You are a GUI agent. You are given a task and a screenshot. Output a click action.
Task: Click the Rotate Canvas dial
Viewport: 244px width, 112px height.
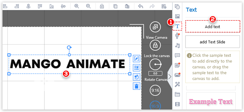155,64
